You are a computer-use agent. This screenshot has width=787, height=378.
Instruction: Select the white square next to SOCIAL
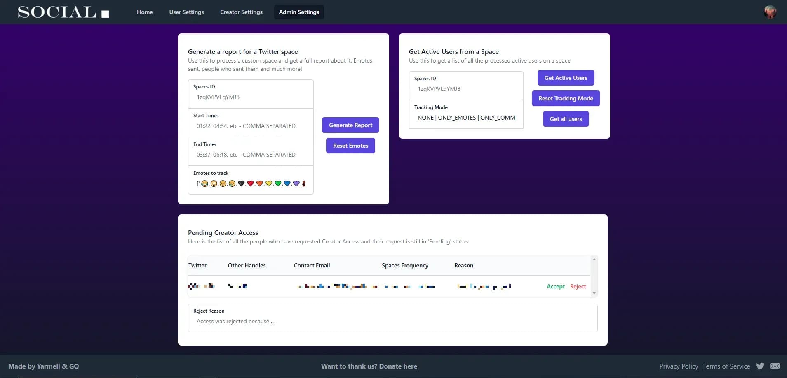point(105,13)
